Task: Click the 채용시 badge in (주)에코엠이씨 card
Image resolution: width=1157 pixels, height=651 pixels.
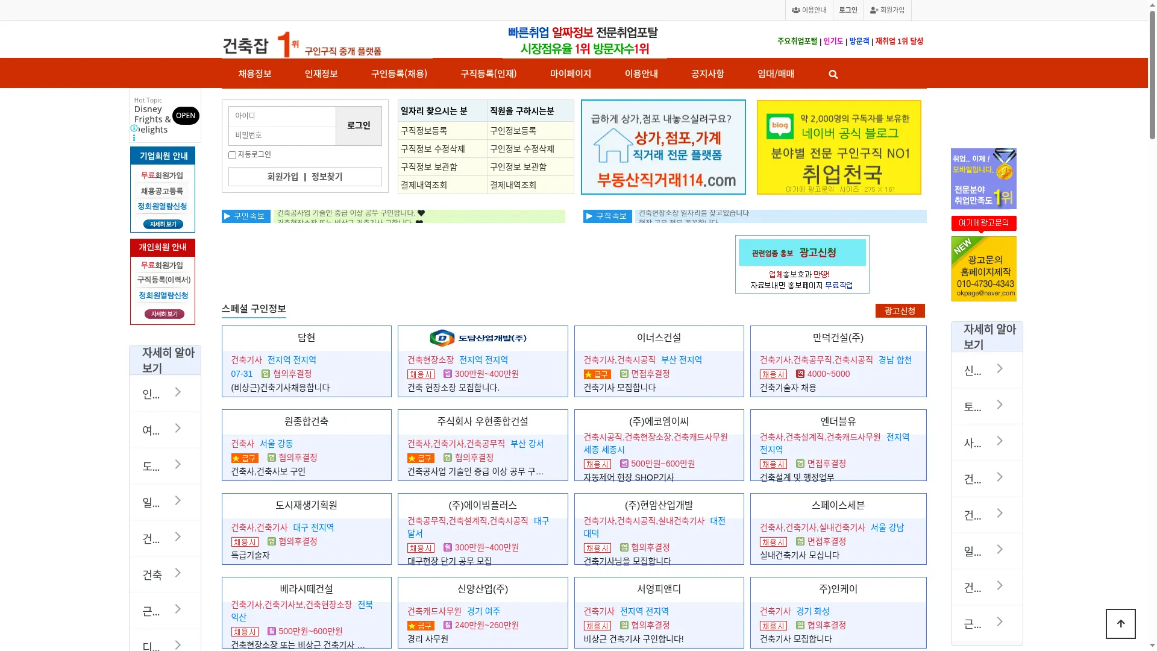Action: point(597,464)
